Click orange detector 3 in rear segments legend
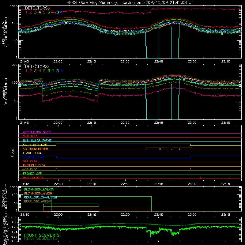This screenshot has height=245, width=245. pyautogui.click(x=35, y=71)
